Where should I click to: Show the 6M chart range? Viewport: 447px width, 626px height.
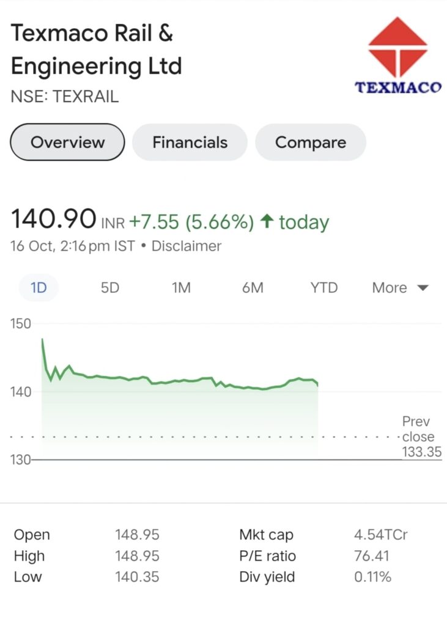[253, 288]
